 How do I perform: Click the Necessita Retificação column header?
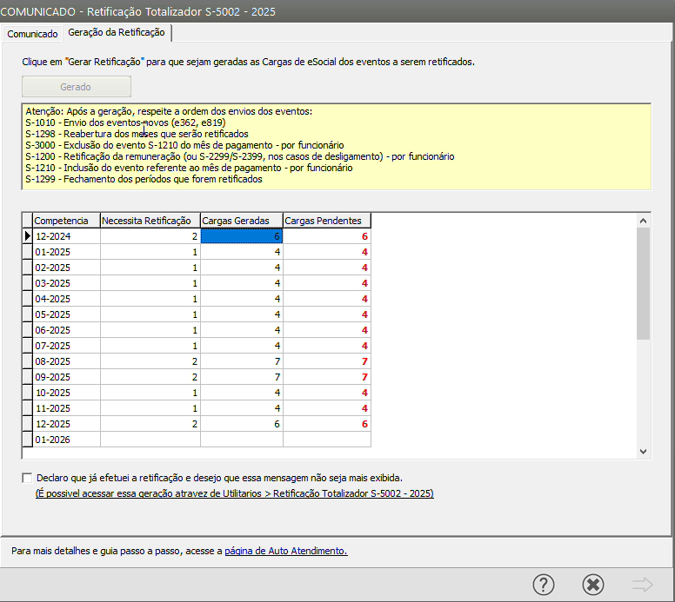(x=150, y=221)
